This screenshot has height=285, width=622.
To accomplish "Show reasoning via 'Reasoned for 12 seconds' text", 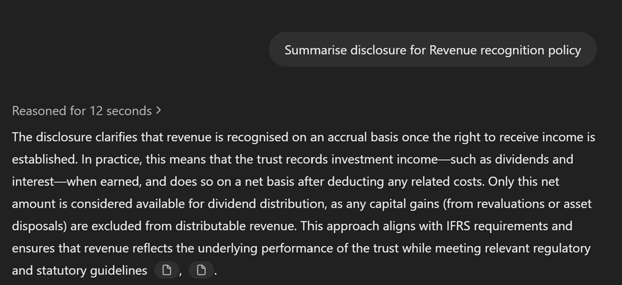I will 82,110.
